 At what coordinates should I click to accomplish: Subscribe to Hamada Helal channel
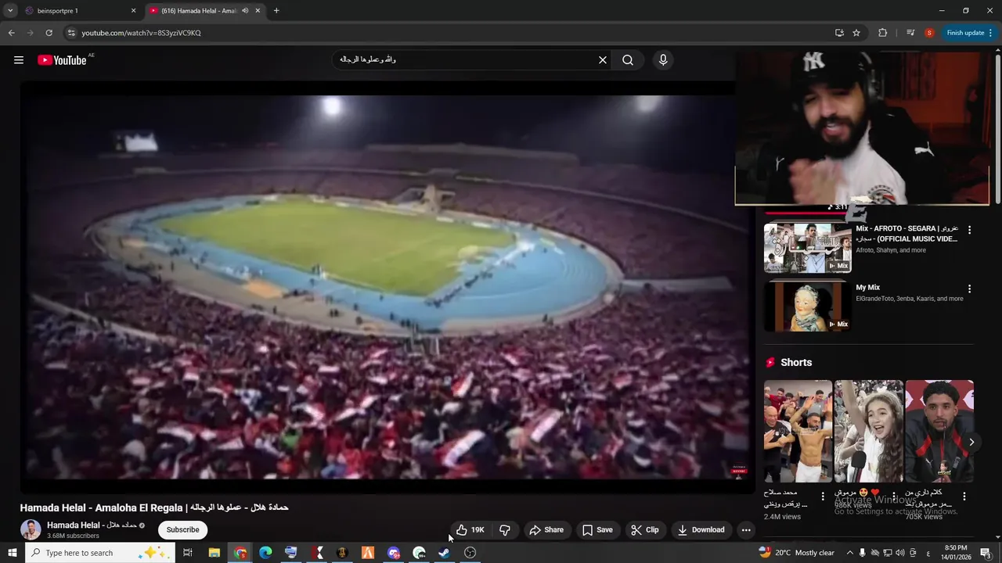[182, 530]
